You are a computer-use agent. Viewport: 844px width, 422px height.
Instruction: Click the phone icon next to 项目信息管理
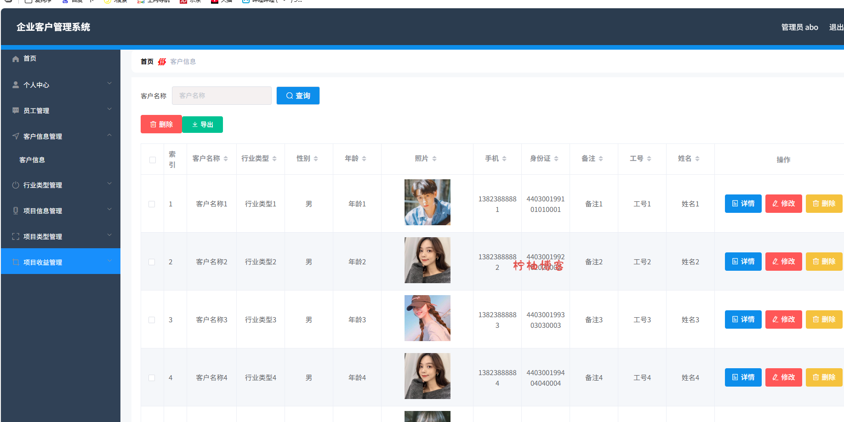16,211
